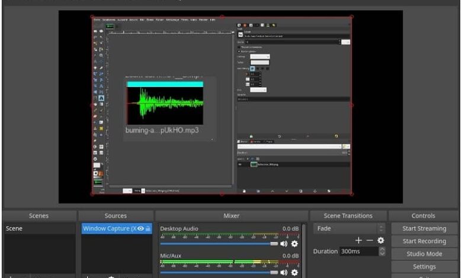
Task: Toggle layer visibility eye in GIMP layers list
Action: [x=240, y=164]
